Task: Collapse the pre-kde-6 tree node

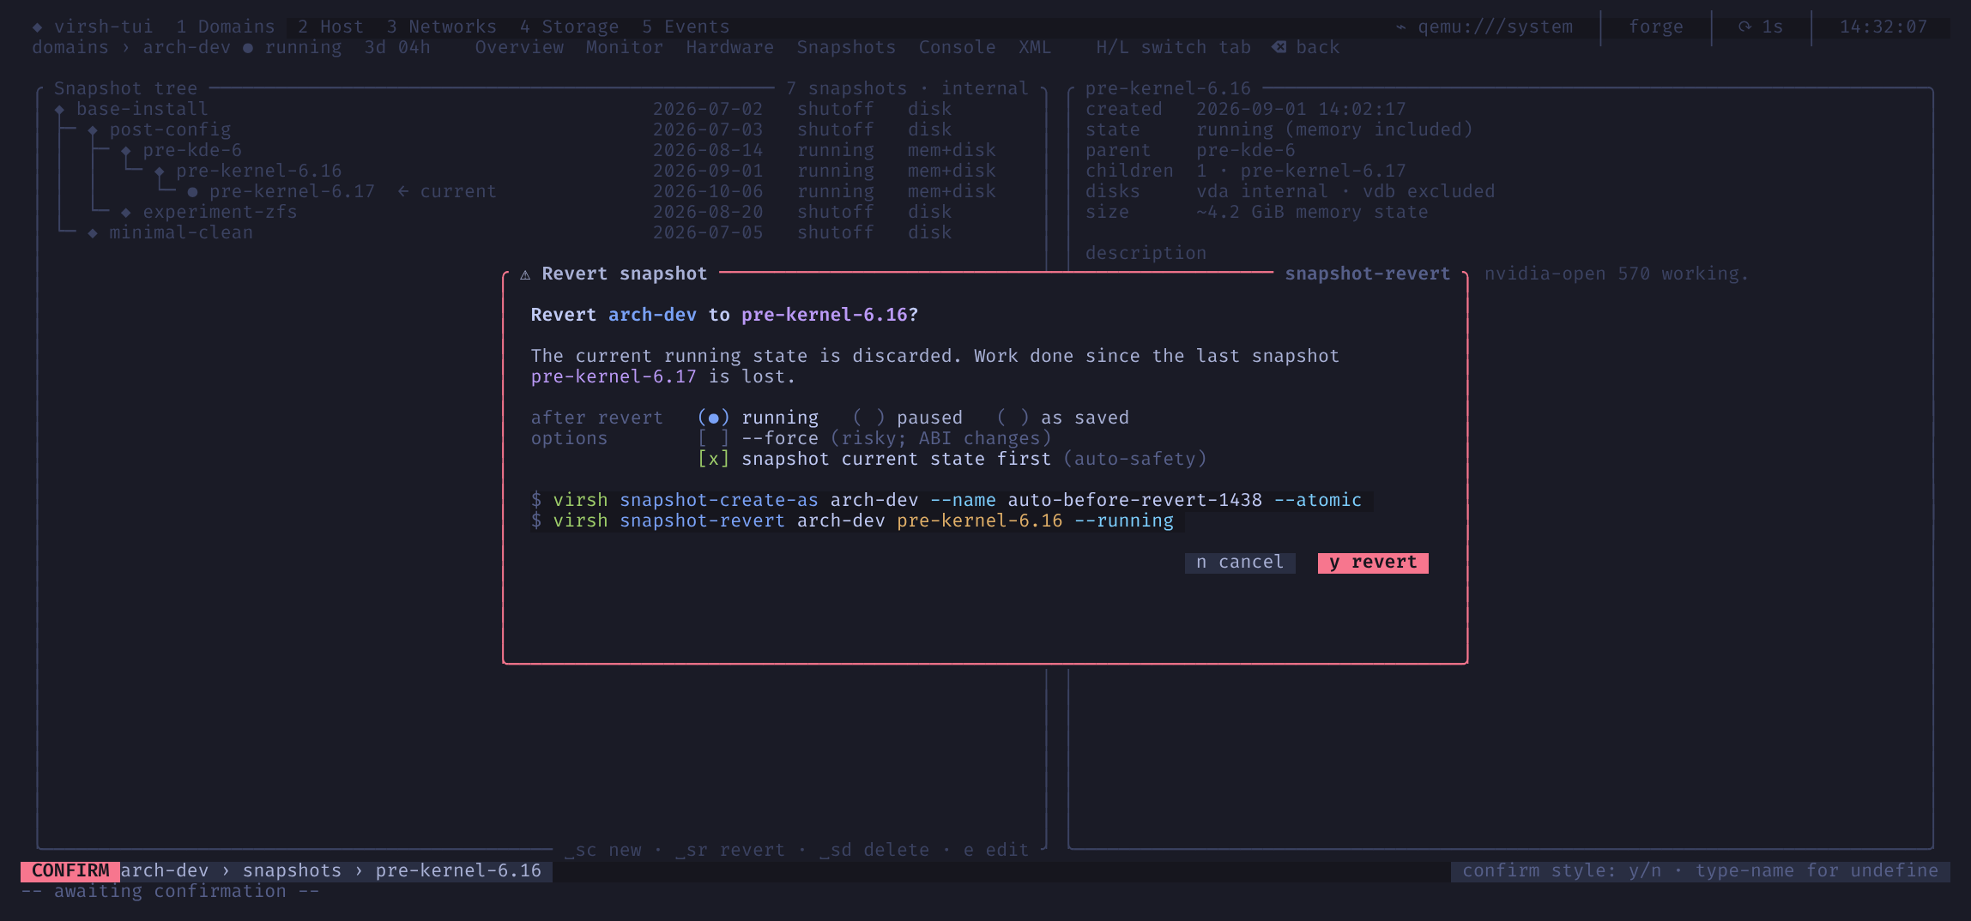Action: 126,151
